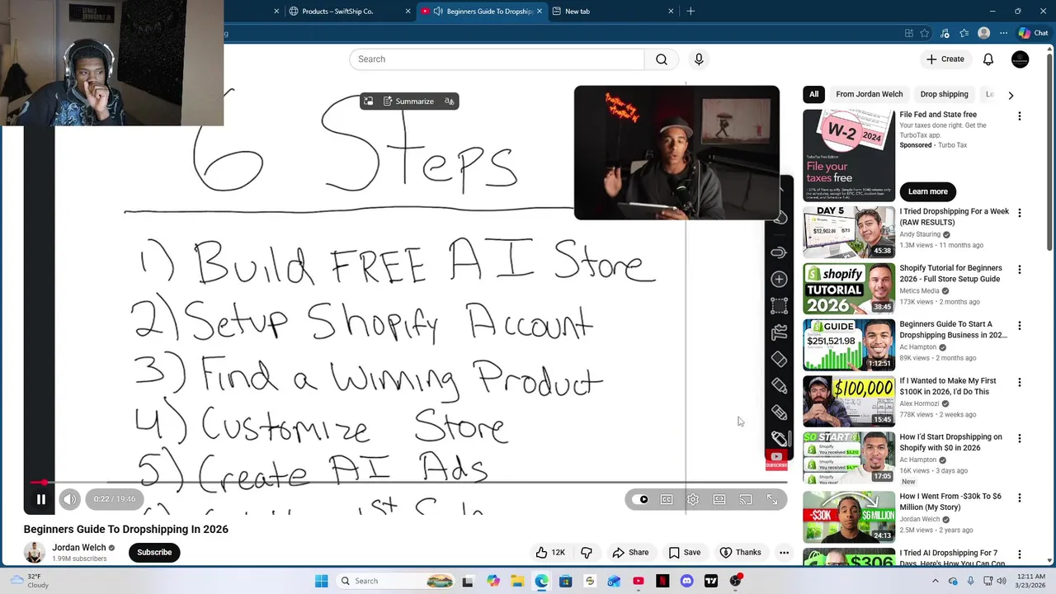1056x594 pixels.
Task: Open more actions for the video
Action: tap(785, 553)
